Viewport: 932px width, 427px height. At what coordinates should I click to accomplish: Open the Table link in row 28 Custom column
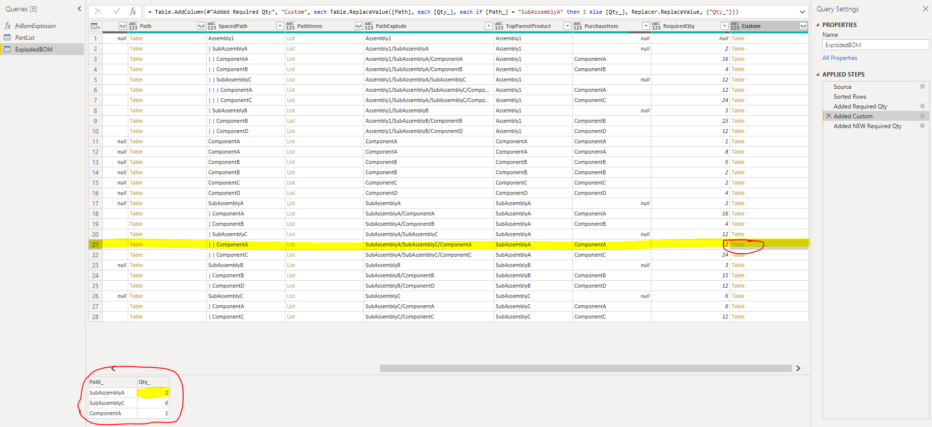738,317
